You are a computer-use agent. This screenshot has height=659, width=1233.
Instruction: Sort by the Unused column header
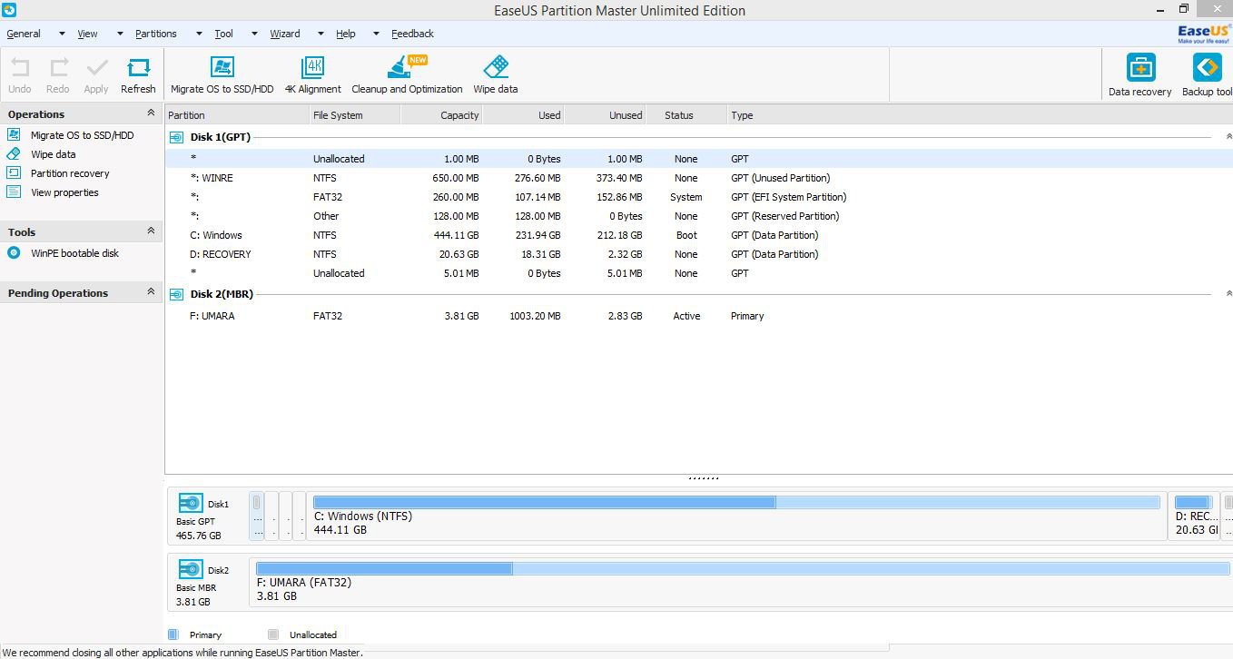605,115
